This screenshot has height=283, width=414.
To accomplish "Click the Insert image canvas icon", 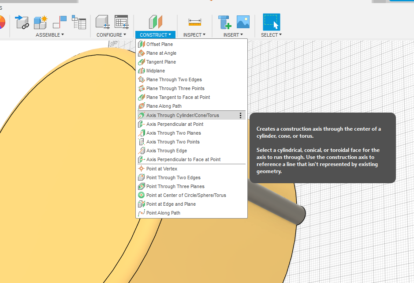I will coord(243,22).
